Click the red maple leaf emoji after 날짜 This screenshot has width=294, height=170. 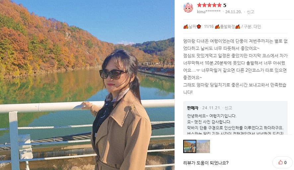point(199,27)
